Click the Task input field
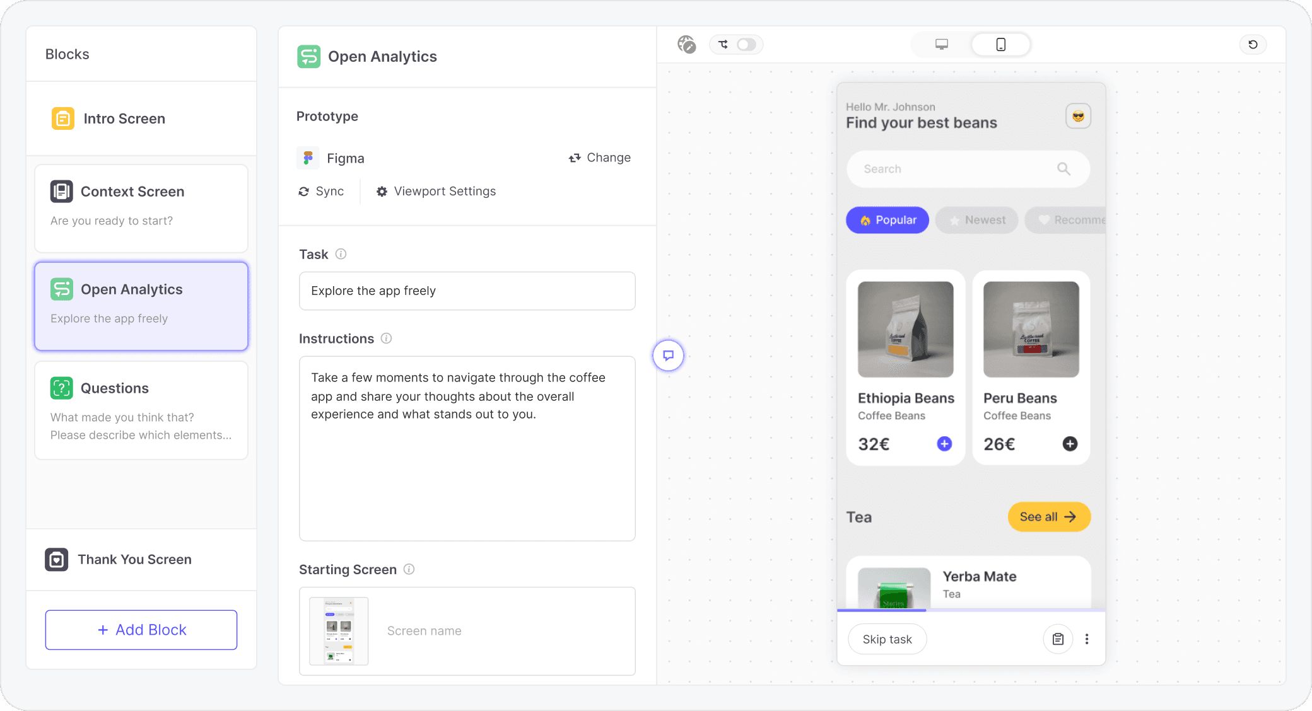 (x=467, y=291)
